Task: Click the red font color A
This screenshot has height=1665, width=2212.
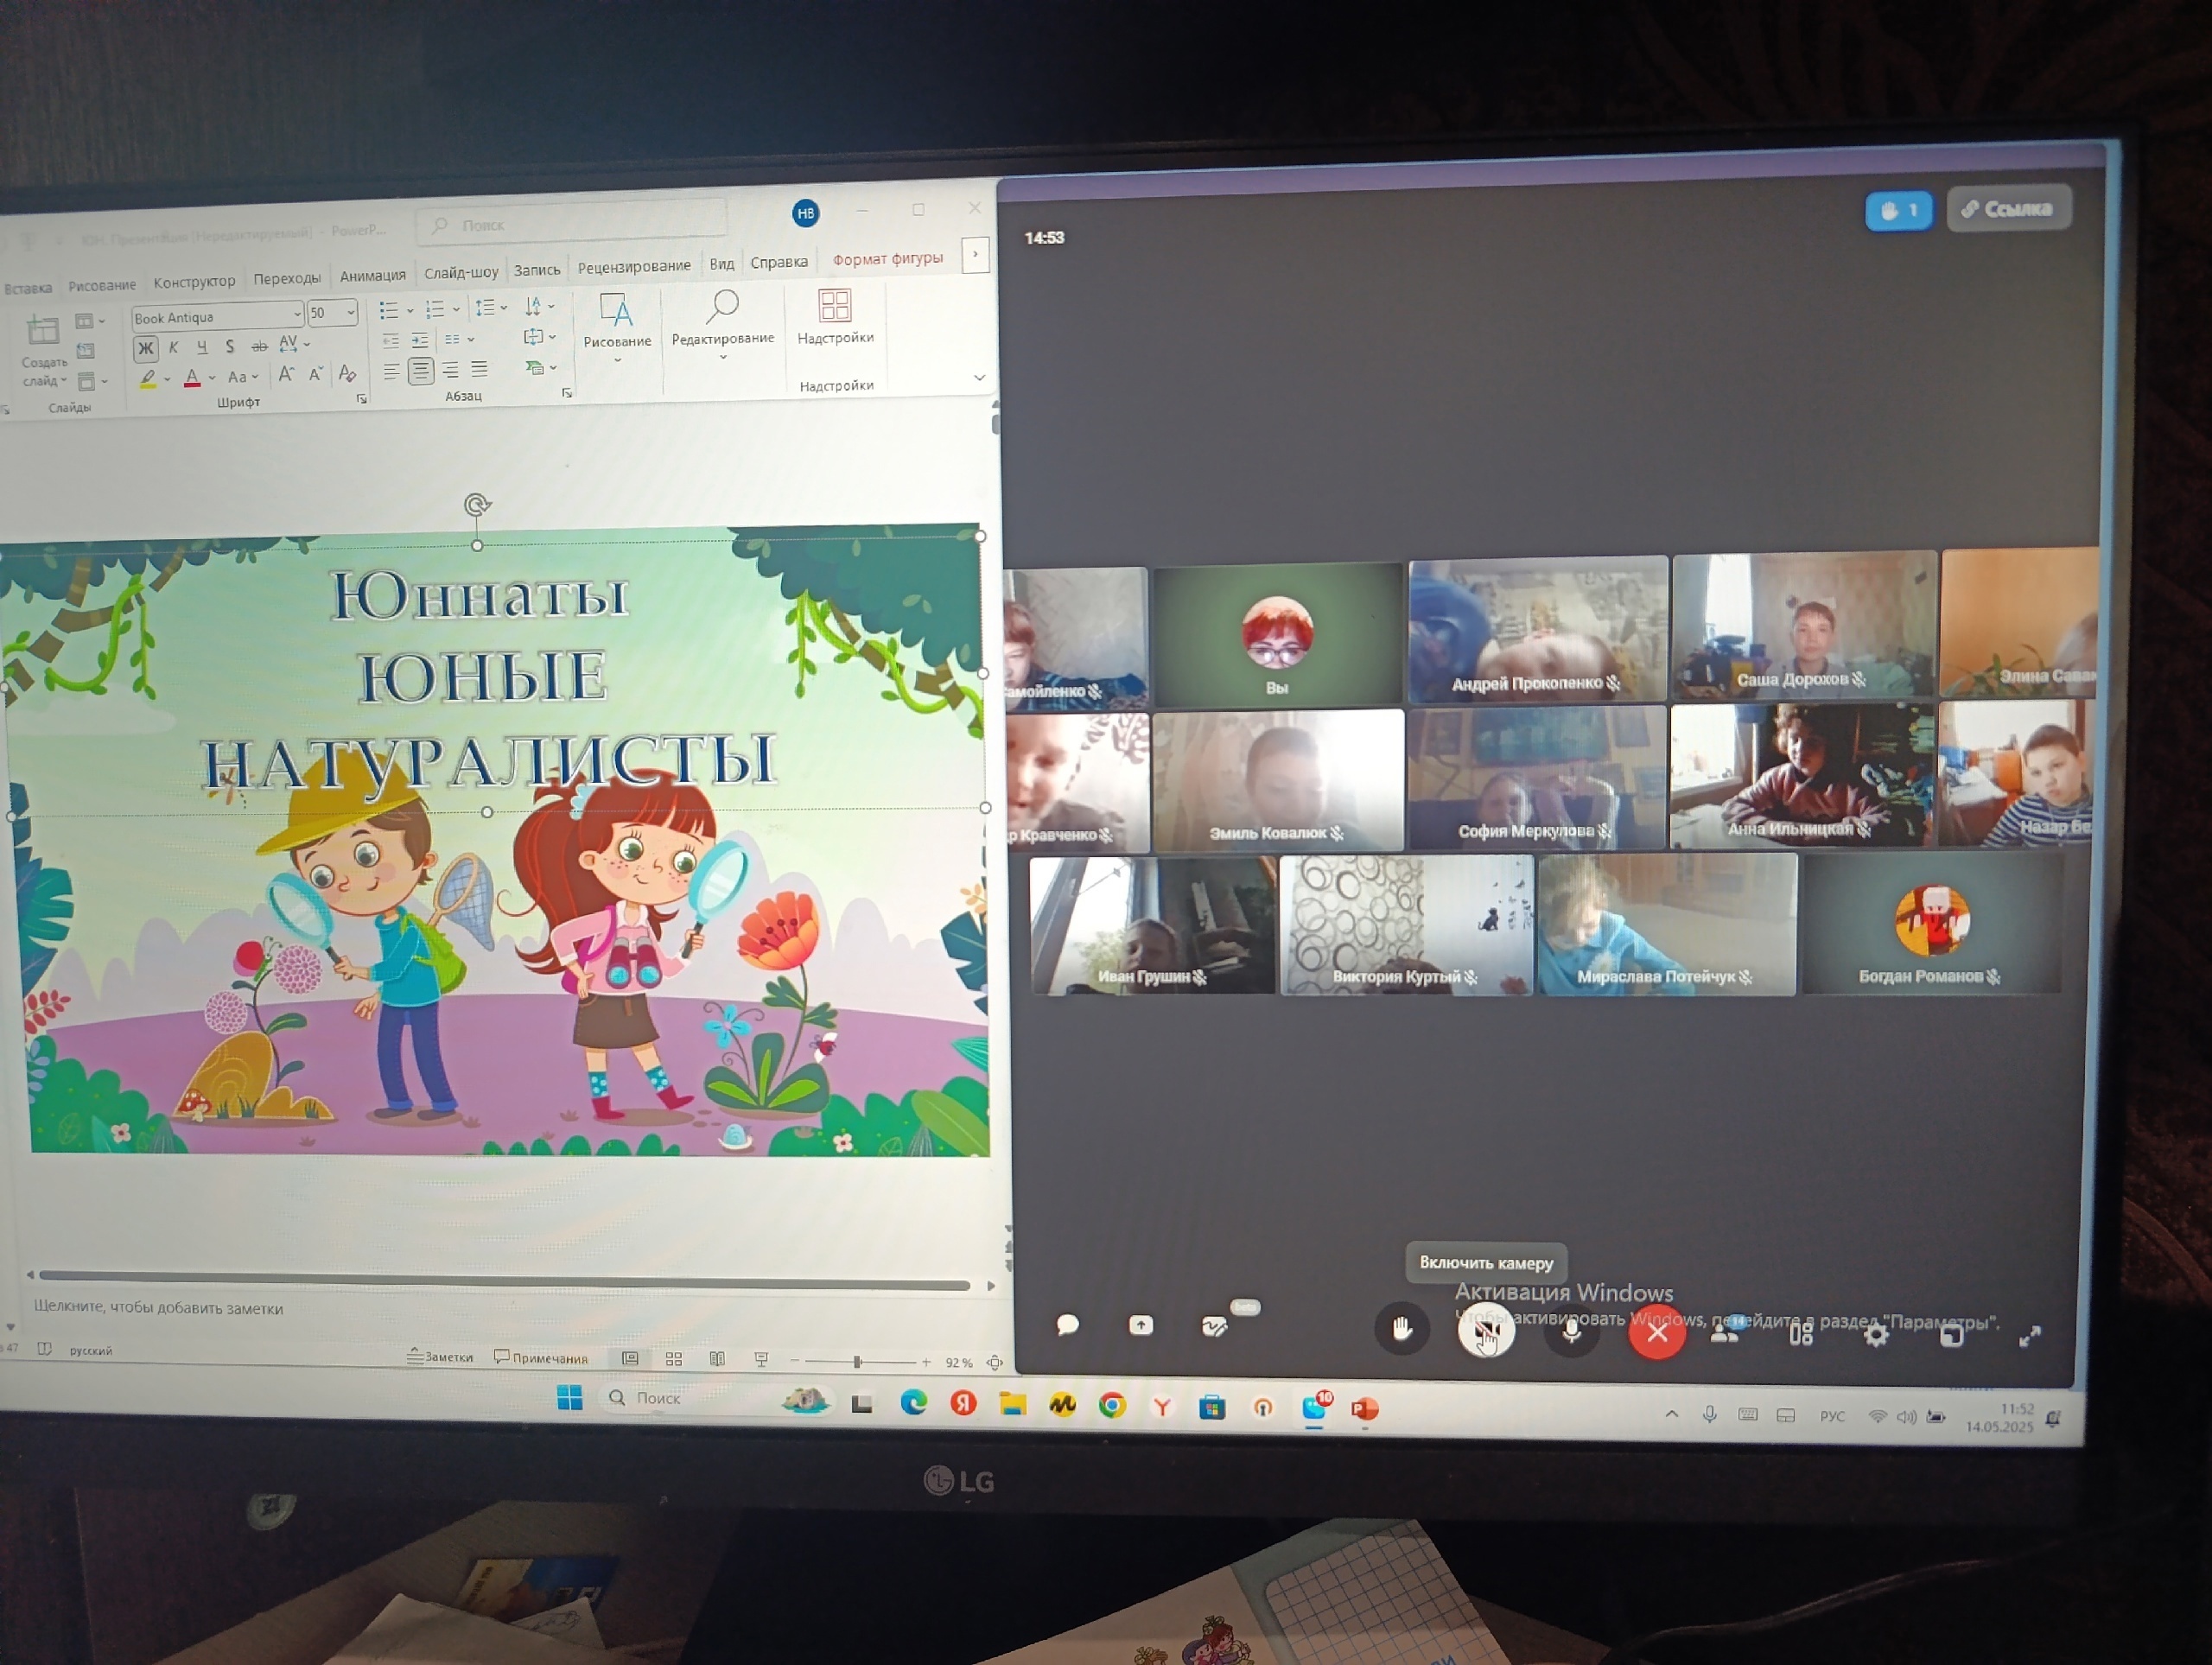Action: click(192, 378)
